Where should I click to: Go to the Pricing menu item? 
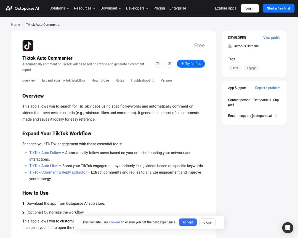(159, 8)
